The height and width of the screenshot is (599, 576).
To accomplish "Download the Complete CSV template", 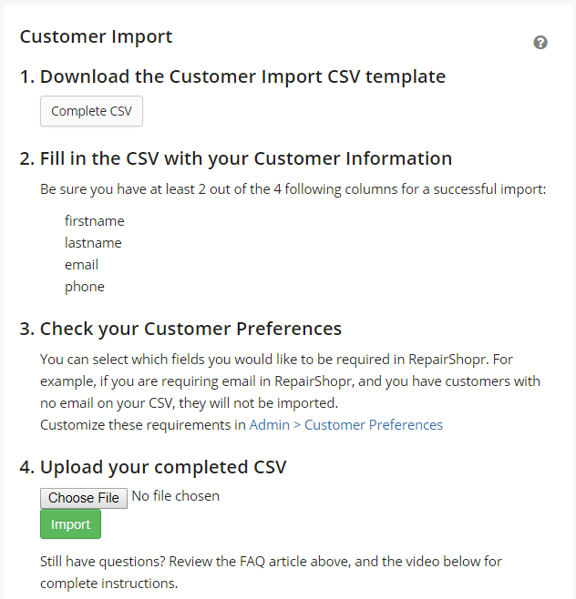I will (x=91, y=111).
